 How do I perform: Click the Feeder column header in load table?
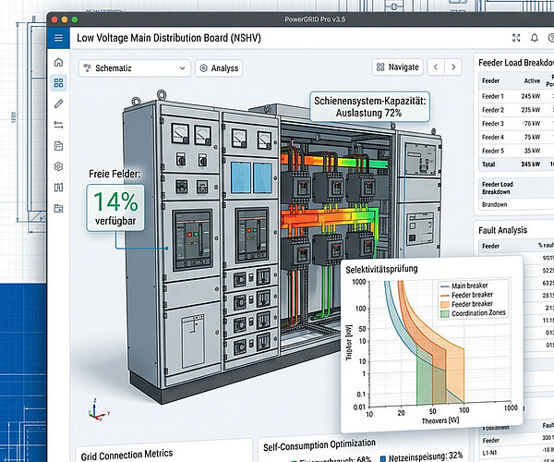491,81
